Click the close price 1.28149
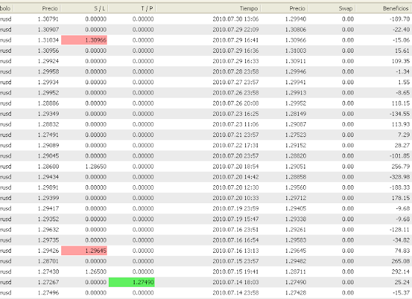The height and width of the screenshot is (299, 412). point(295,114)
